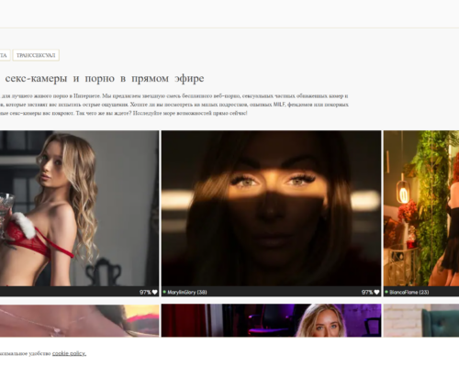Image resolution: width=459 pixels, height=367 pixels.
Task: Open the thumbnail with the purple-lit room
Action: coord(271,320)
